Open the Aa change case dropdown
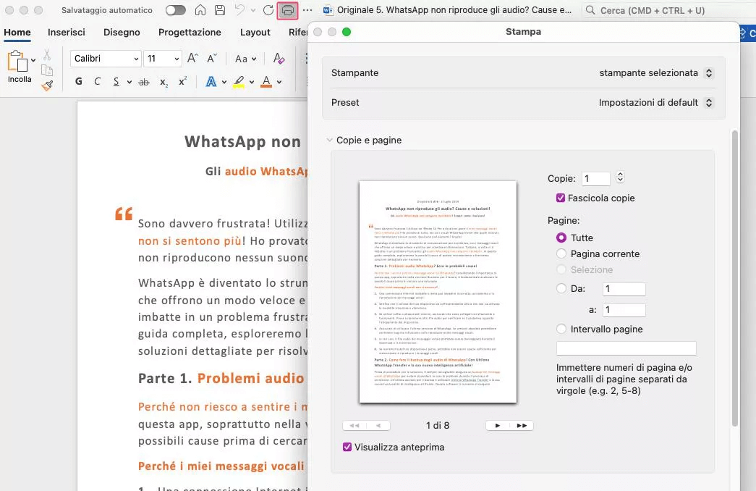Image resolution: width=756 pixels, height=491 pixels. click(x=245, y=59)
